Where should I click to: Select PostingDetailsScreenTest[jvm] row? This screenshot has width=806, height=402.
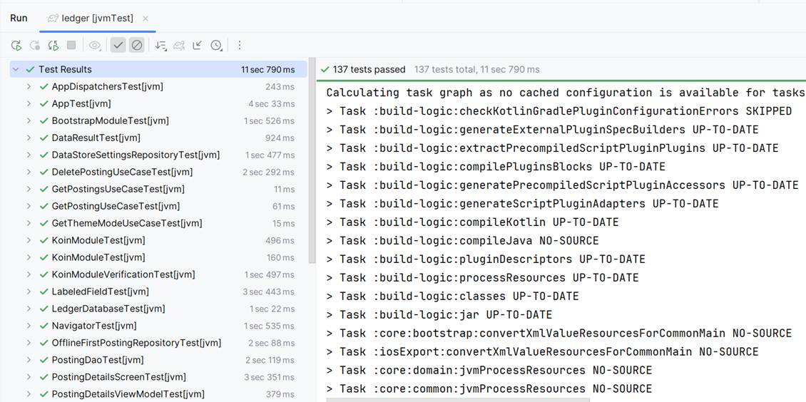pyautogui.click(x=158, y=377)
